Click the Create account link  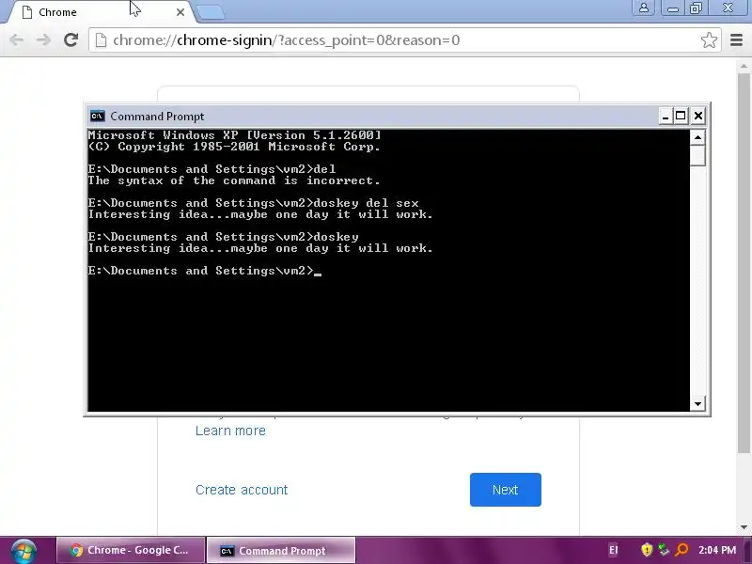242,490
